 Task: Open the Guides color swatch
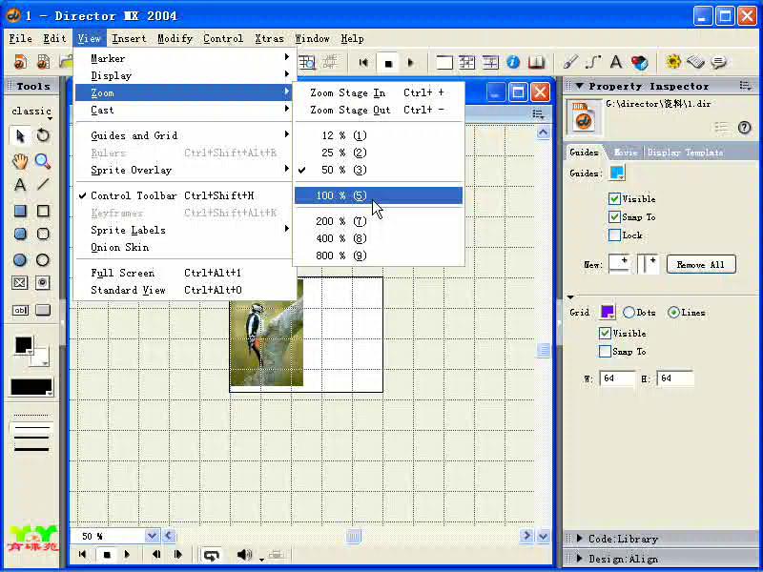pyautogui.click(x=617, y=174)
